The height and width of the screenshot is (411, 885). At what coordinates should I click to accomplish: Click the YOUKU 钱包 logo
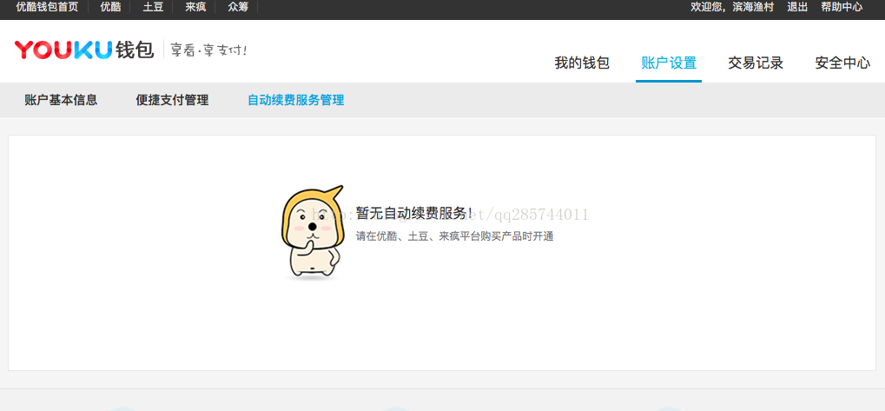click(84, 50)
